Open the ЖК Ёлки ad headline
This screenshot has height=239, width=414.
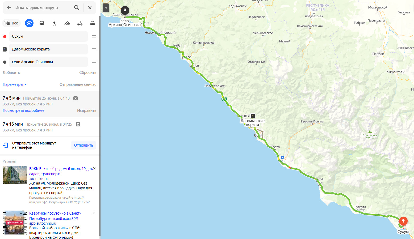click(x=61, y=171)
